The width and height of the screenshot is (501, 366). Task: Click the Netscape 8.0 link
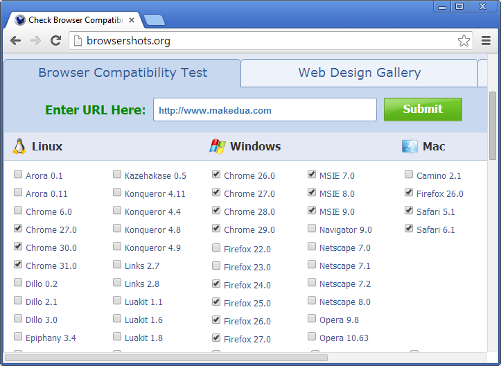(345, 302)
